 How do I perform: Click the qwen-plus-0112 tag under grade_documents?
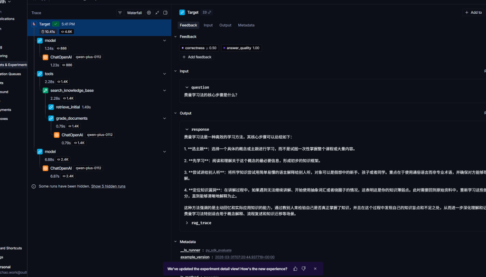click(x=100, y=135)
